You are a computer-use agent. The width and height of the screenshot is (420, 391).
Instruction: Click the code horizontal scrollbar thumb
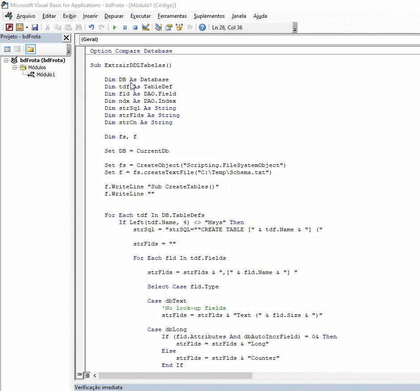tap(176, 375)
